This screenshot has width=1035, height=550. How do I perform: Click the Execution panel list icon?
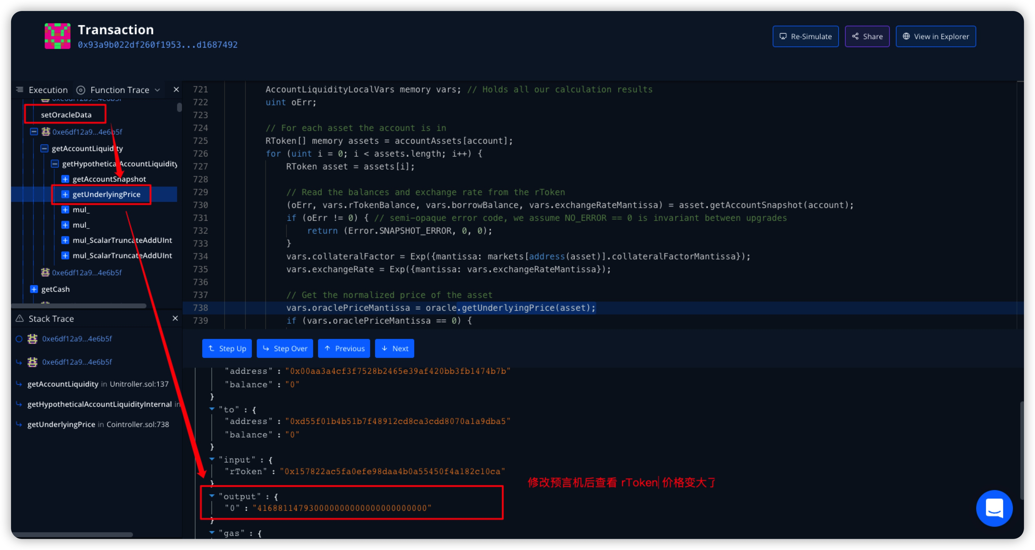[x=19, y=89]
